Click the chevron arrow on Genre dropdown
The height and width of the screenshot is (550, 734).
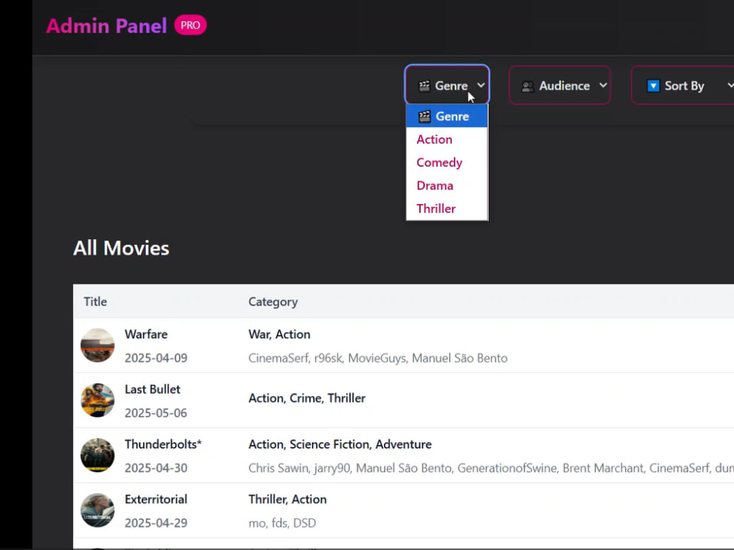tap(481, 84)
